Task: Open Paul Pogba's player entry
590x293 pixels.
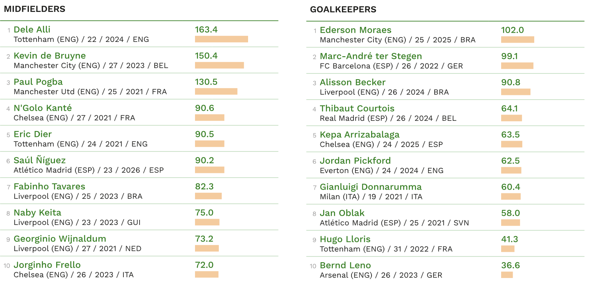Action: [38, 82]
